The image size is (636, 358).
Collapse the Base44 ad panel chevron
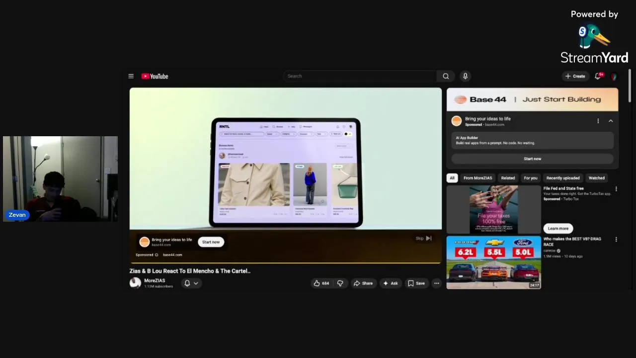[x=611, y=121]
